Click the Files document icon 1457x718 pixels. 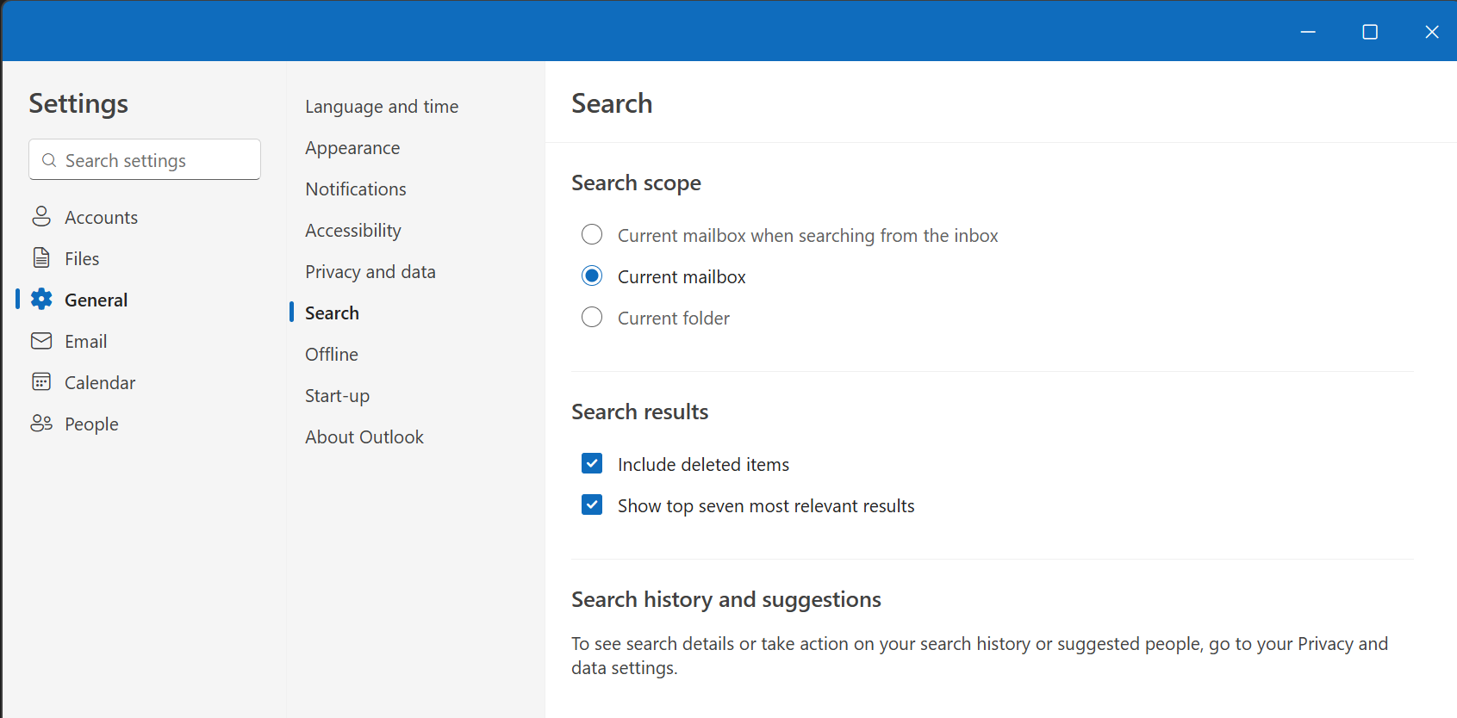point(41,258)
